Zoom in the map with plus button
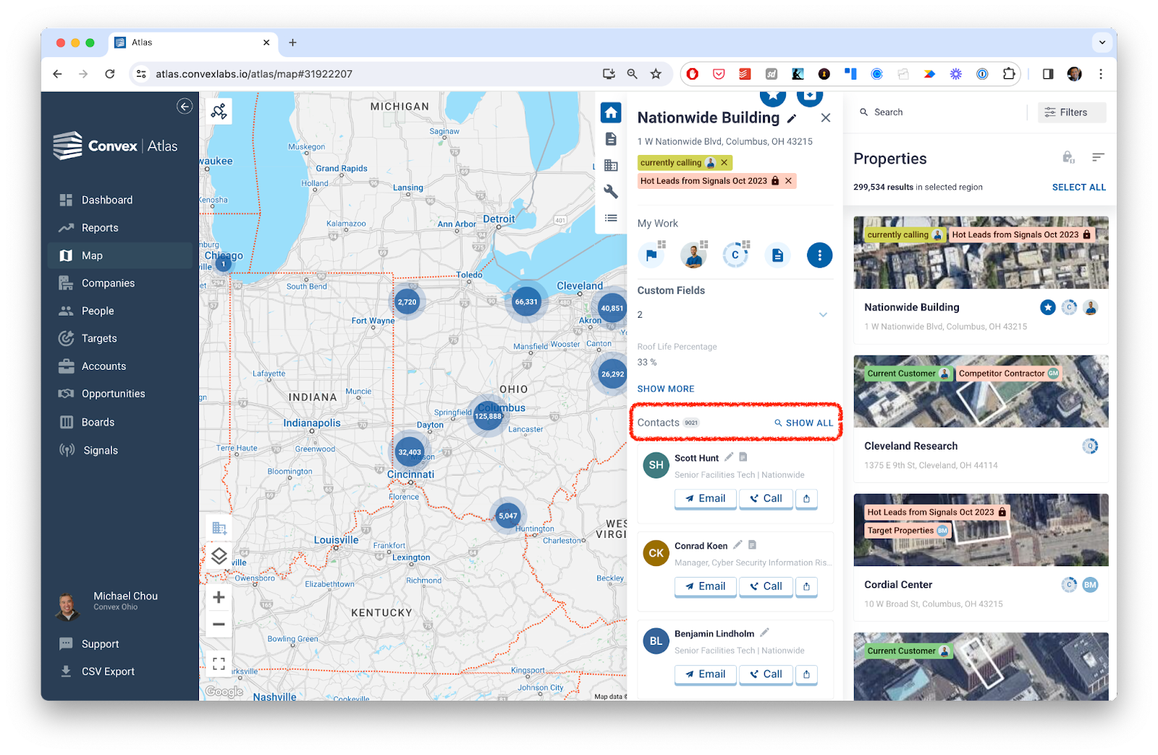 219,597
